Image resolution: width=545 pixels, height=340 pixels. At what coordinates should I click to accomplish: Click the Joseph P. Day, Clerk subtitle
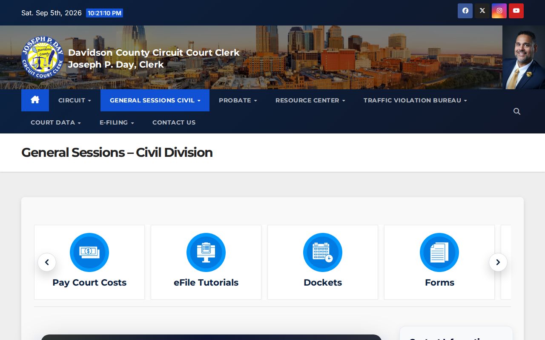click(116, 65)
